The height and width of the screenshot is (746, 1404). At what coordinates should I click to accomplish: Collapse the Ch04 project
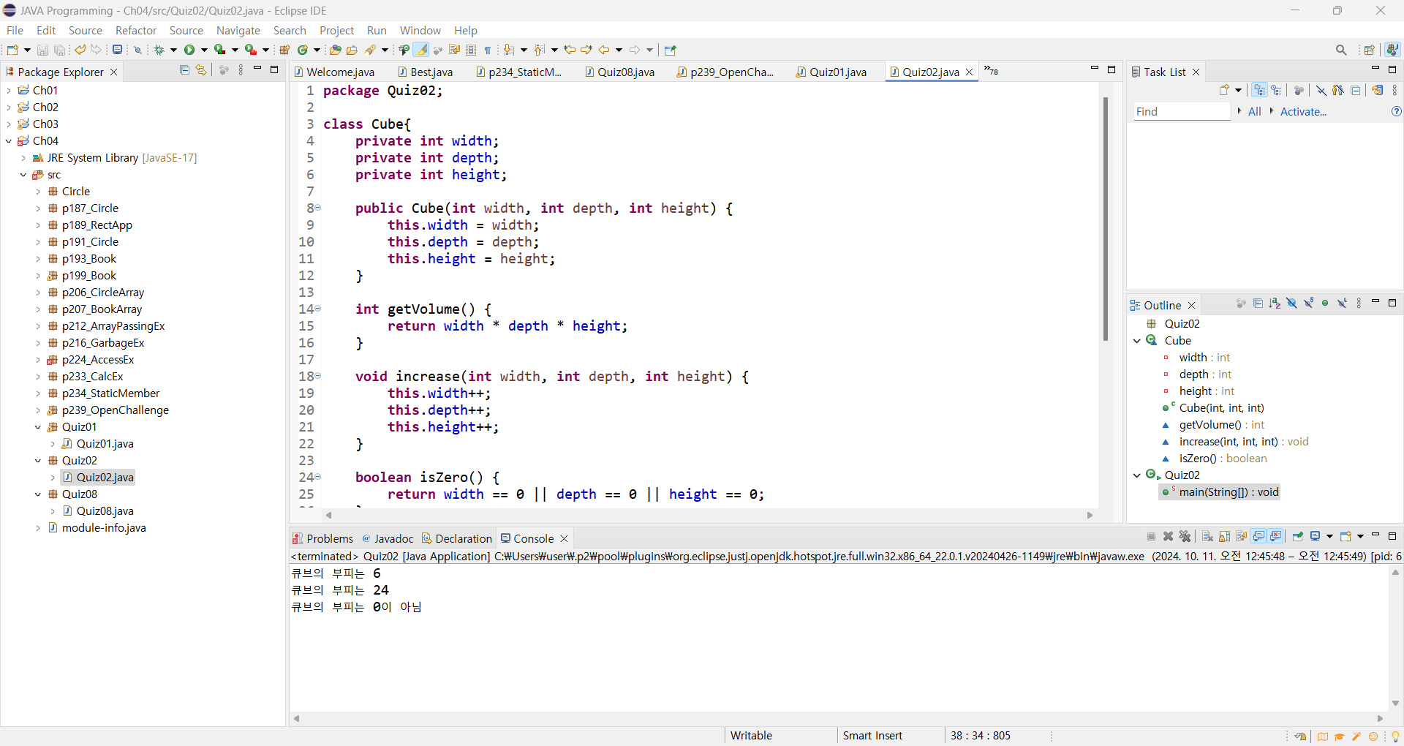[x=9, y=141]
